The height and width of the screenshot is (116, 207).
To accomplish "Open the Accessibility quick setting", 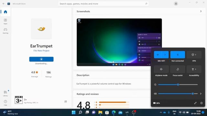I will pos(194,69).
